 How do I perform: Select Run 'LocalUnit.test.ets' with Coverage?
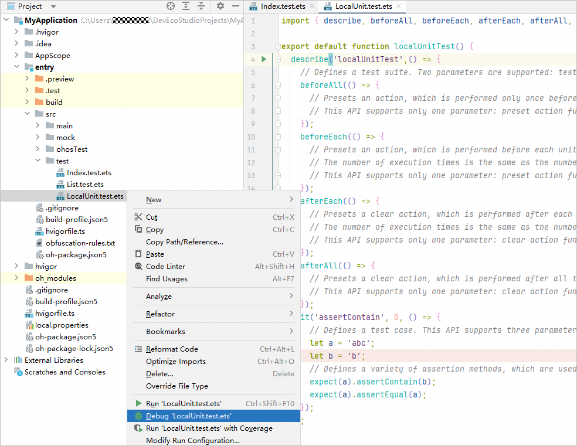(209, 428)
